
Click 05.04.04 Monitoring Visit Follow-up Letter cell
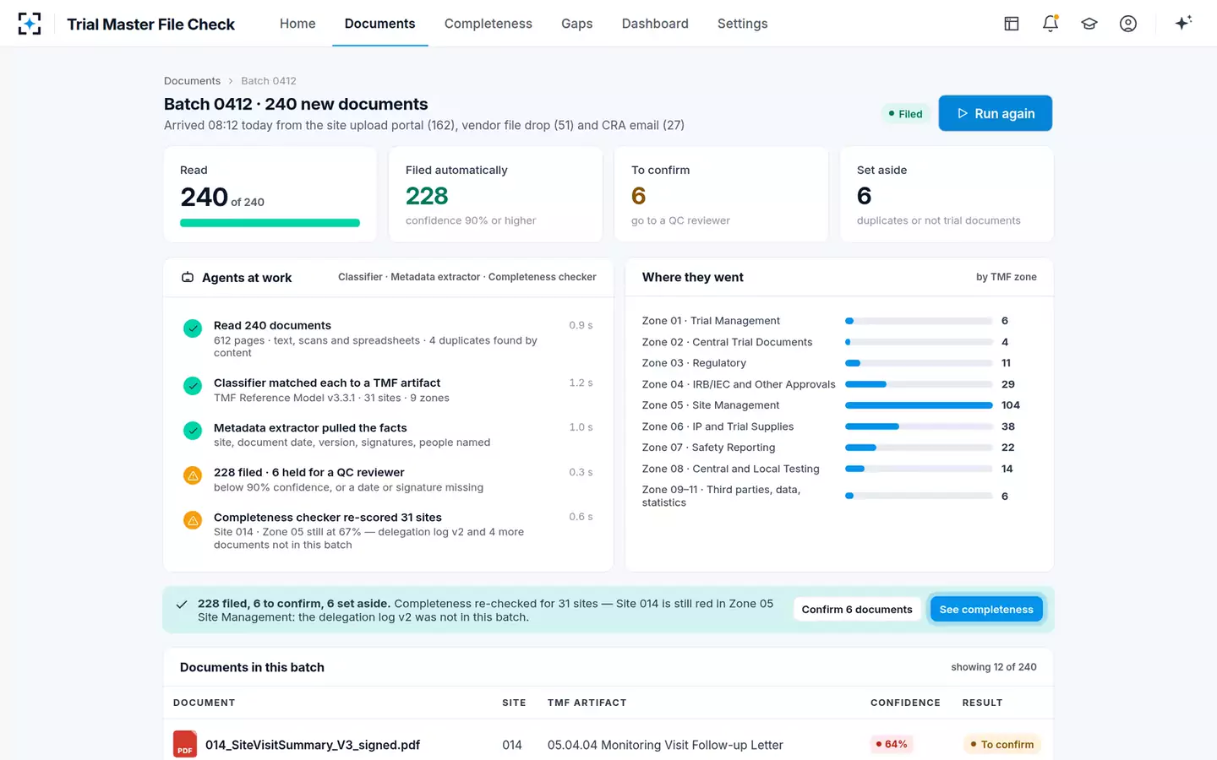click(x=665, y=745)
